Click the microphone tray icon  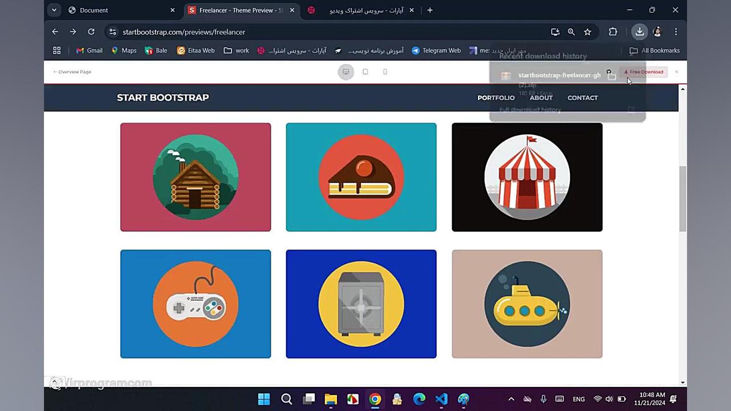(544, 399)
